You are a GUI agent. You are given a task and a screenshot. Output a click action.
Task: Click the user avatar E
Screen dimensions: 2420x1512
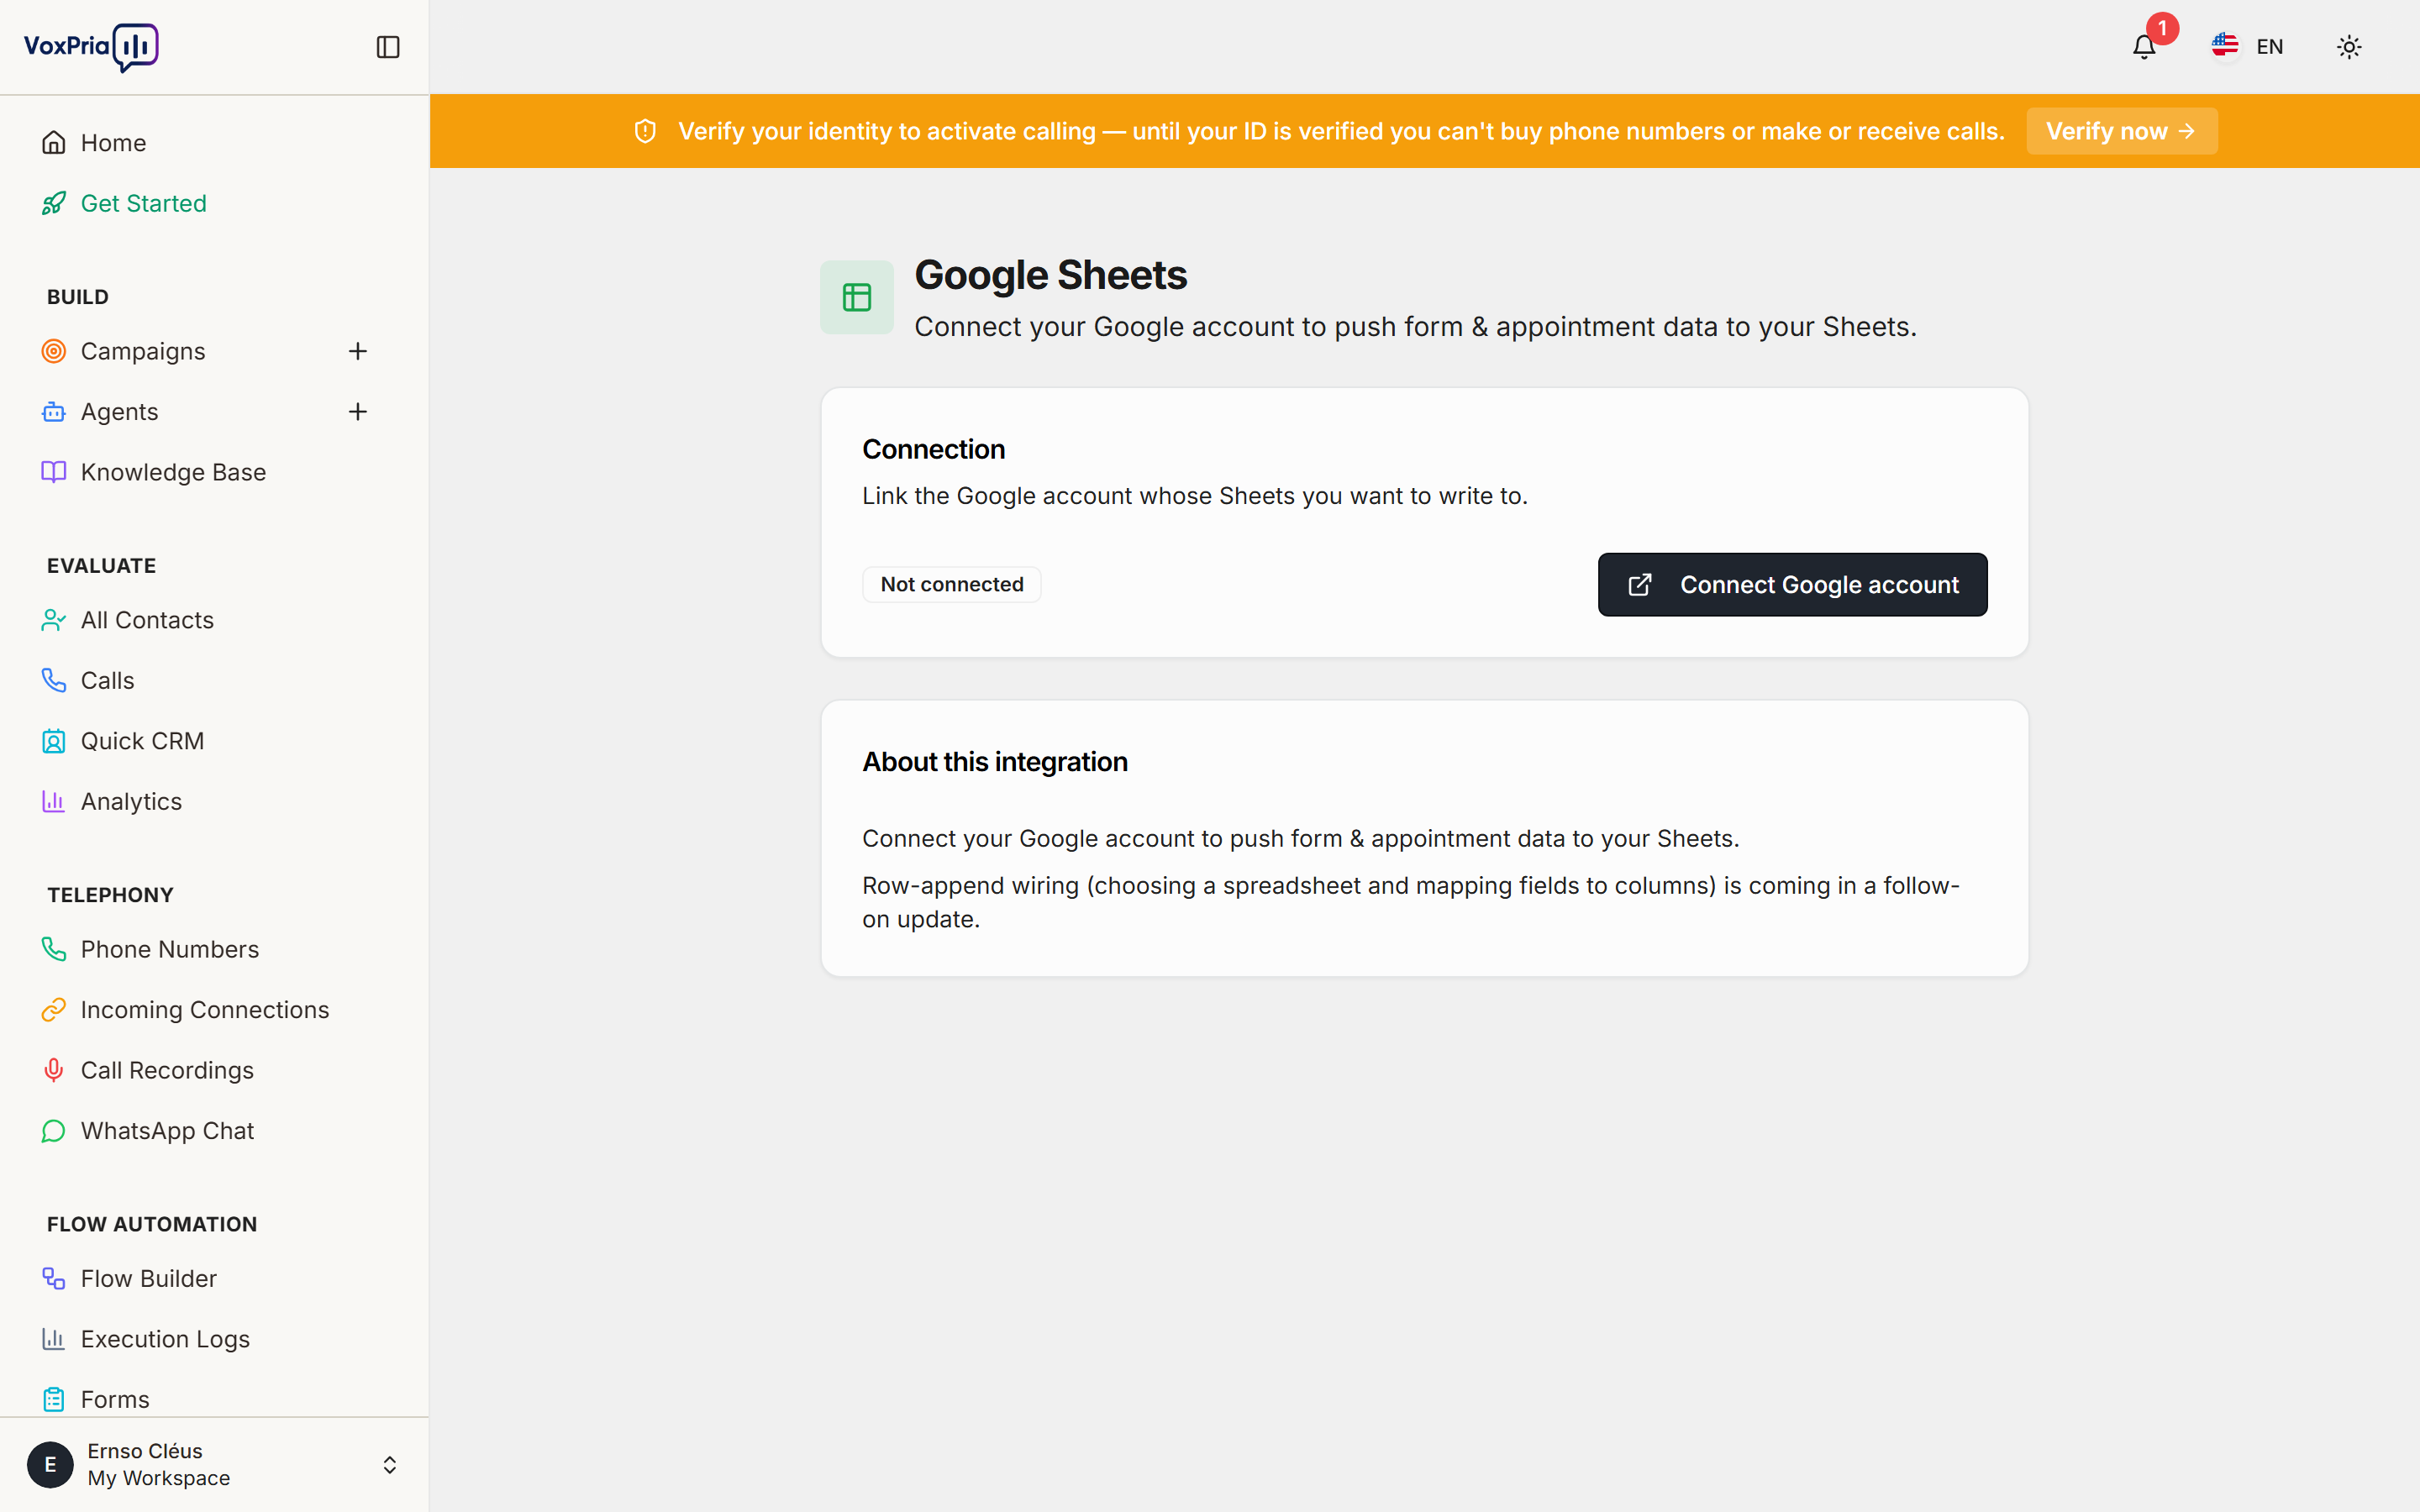[x=50, y=1465]
